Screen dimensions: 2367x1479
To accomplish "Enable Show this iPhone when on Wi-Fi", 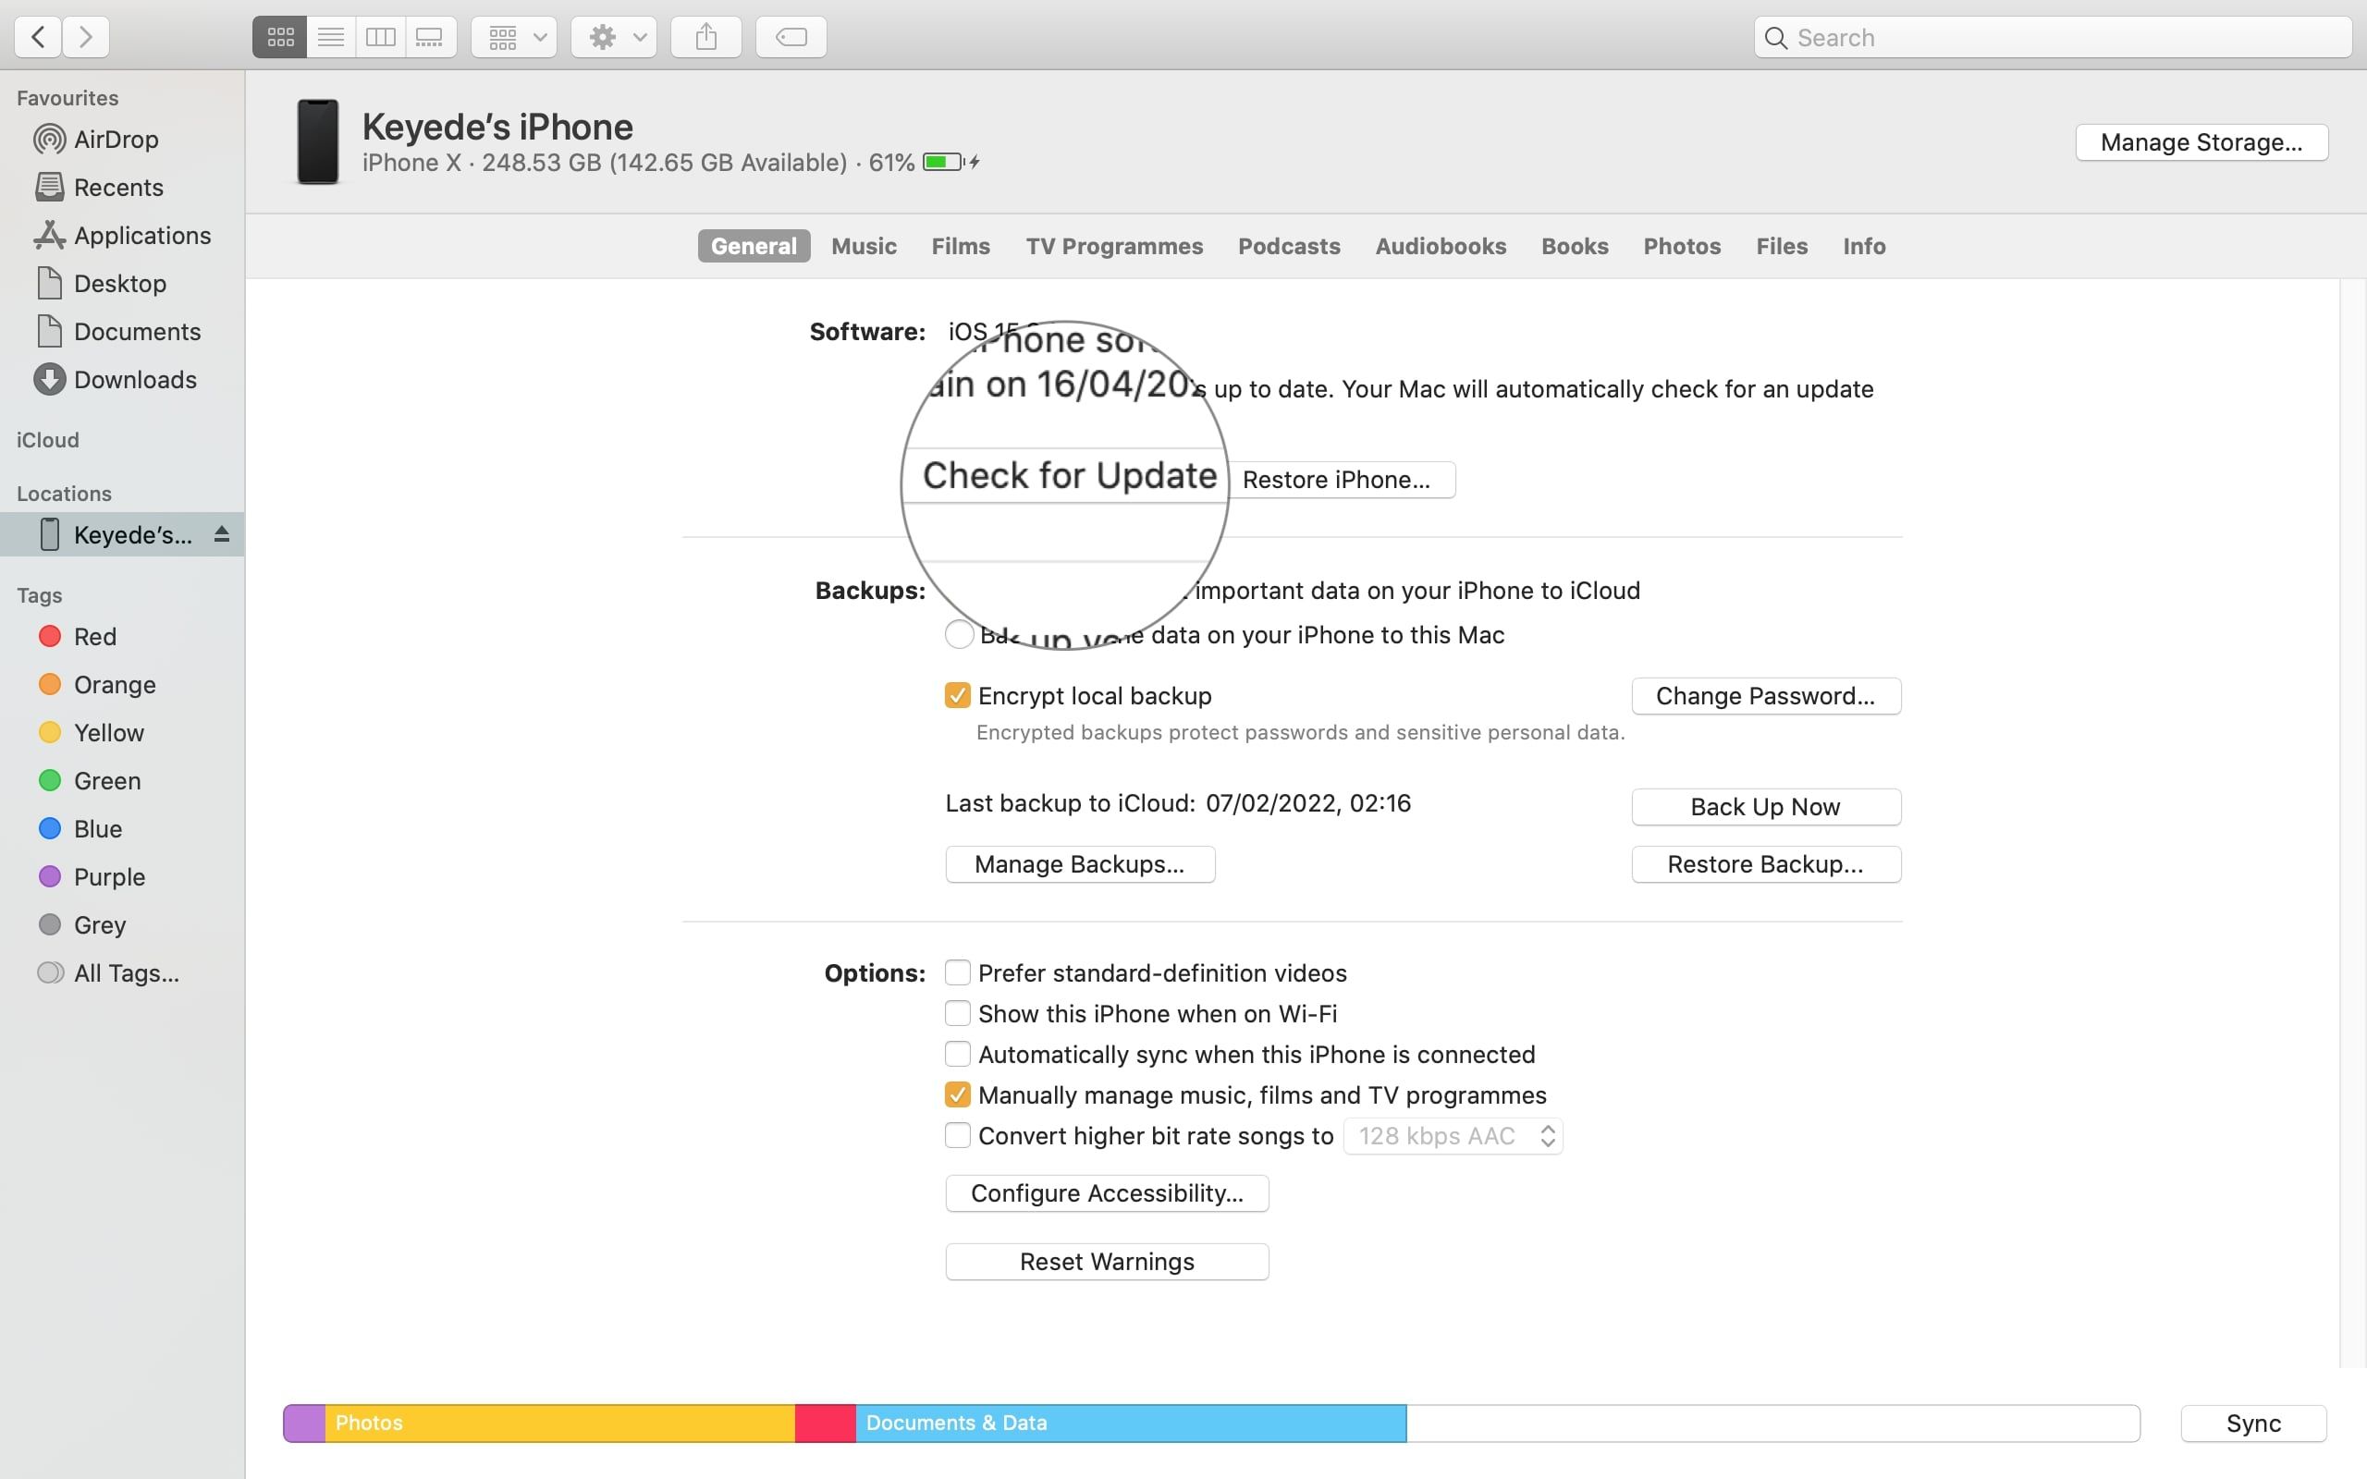I will click(957, 1013).
